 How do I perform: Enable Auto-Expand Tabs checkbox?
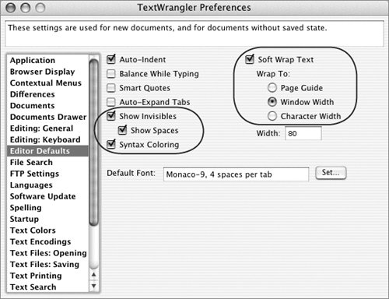point(111,102)
